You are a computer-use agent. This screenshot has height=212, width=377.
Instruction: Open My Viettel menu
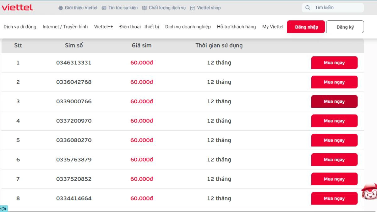273,27
